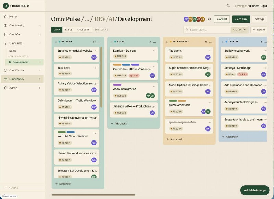Open the notifications bell
The width and height of the screenshot is (274, 199).
(x=228, y=6)
